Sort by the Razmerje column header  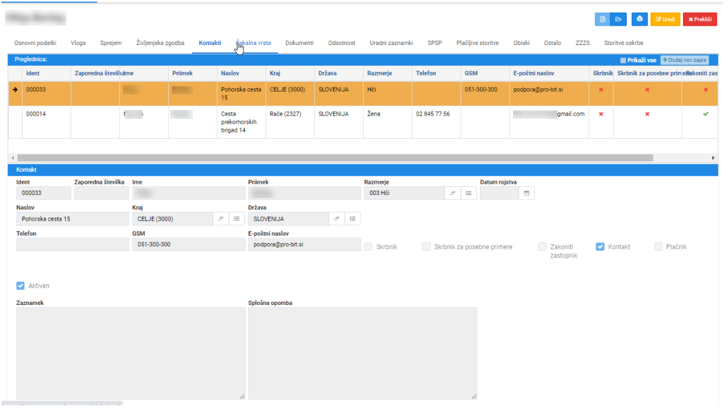379,73
